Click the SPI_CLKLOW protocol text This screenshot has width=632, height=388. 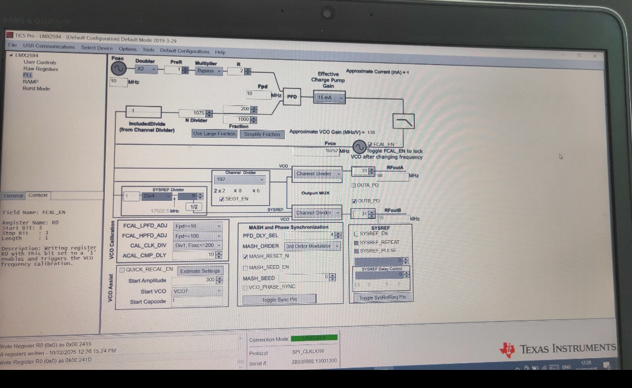[308, 351]
